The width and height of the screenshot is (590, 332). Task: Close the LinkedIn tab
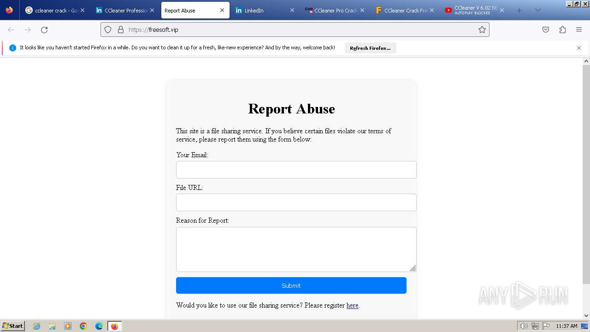click(292, 10)
